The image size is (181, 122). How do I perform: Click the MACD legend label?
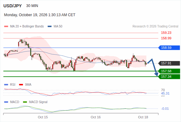(15, 102)
